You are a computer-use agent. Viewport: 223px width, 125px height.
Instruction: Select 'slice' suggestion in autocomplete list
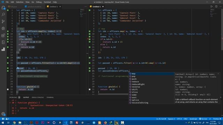point(151,92)
